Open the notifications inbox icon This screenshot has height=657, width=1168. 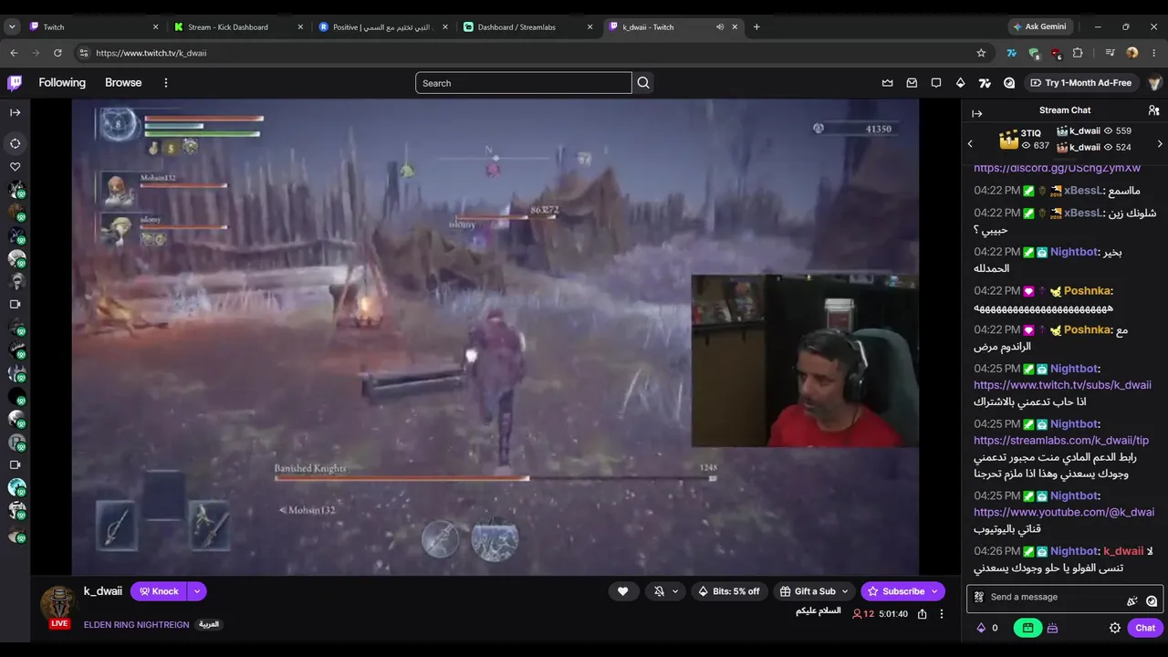click(x=912, y=83)
